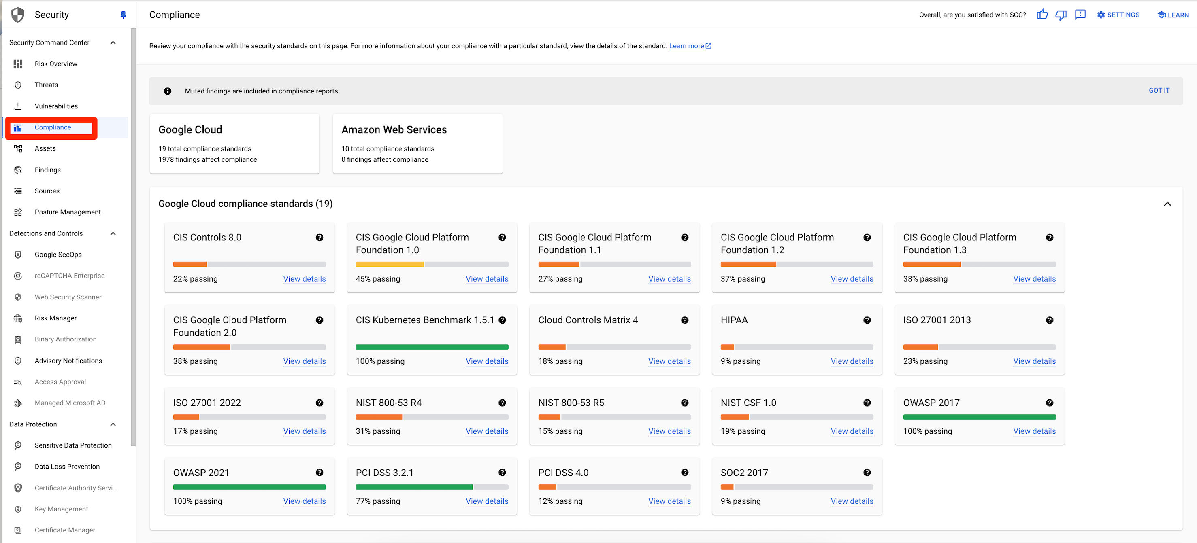
Task: Open help for CIS Controls 8.0
Action: 319,238
